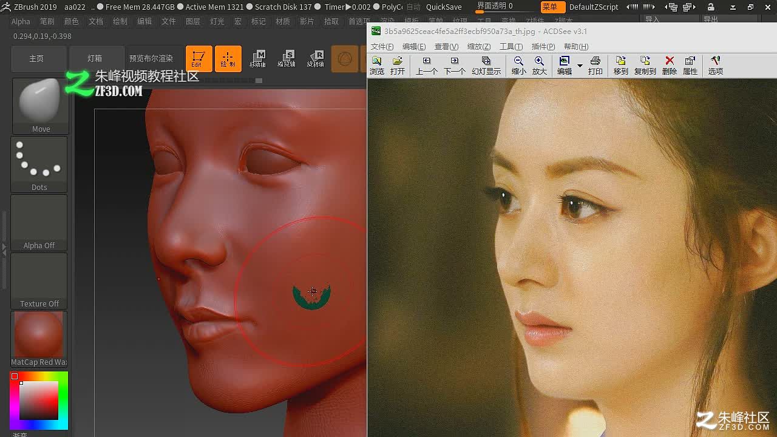Open the 影片 (Movie) menu in ZBrush
777x437 pixels.
tap(307, 21)
